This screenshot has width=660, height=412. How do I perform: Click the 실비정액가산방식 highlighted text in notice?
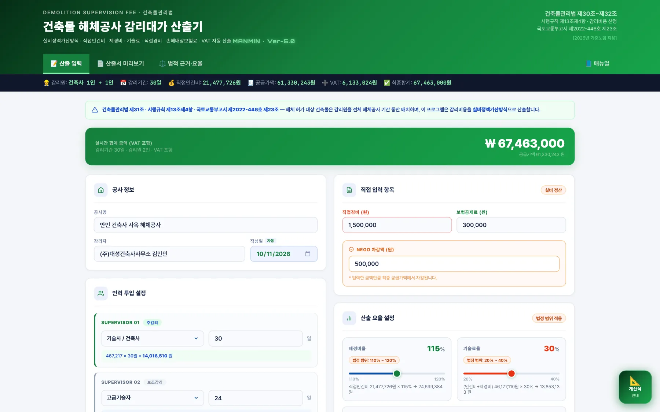pyautogui.click(x=490, y=110)
